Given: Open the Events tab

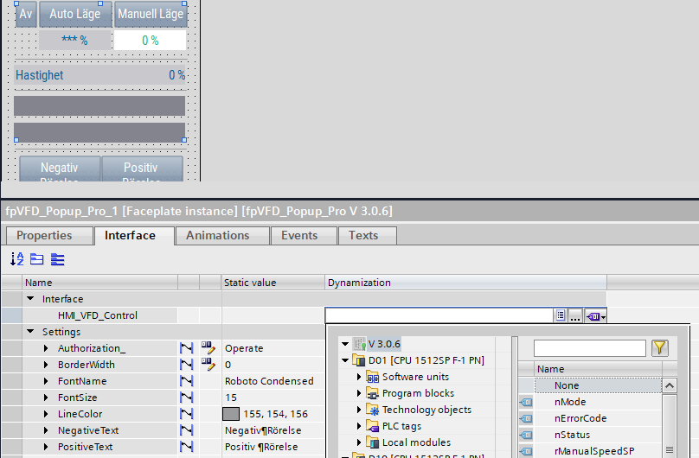Looking at the screenshot, I should pyautogui.click(x=304, y=235).
